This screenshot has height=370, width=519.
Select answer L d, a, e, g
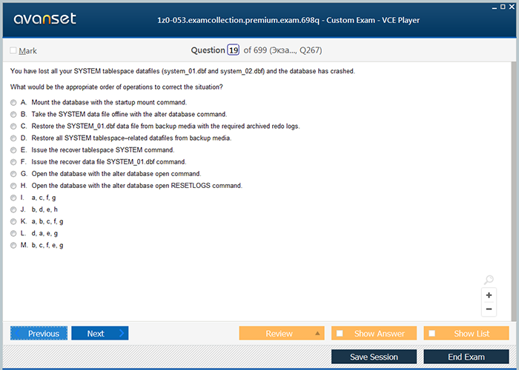(x=13, y=234)
